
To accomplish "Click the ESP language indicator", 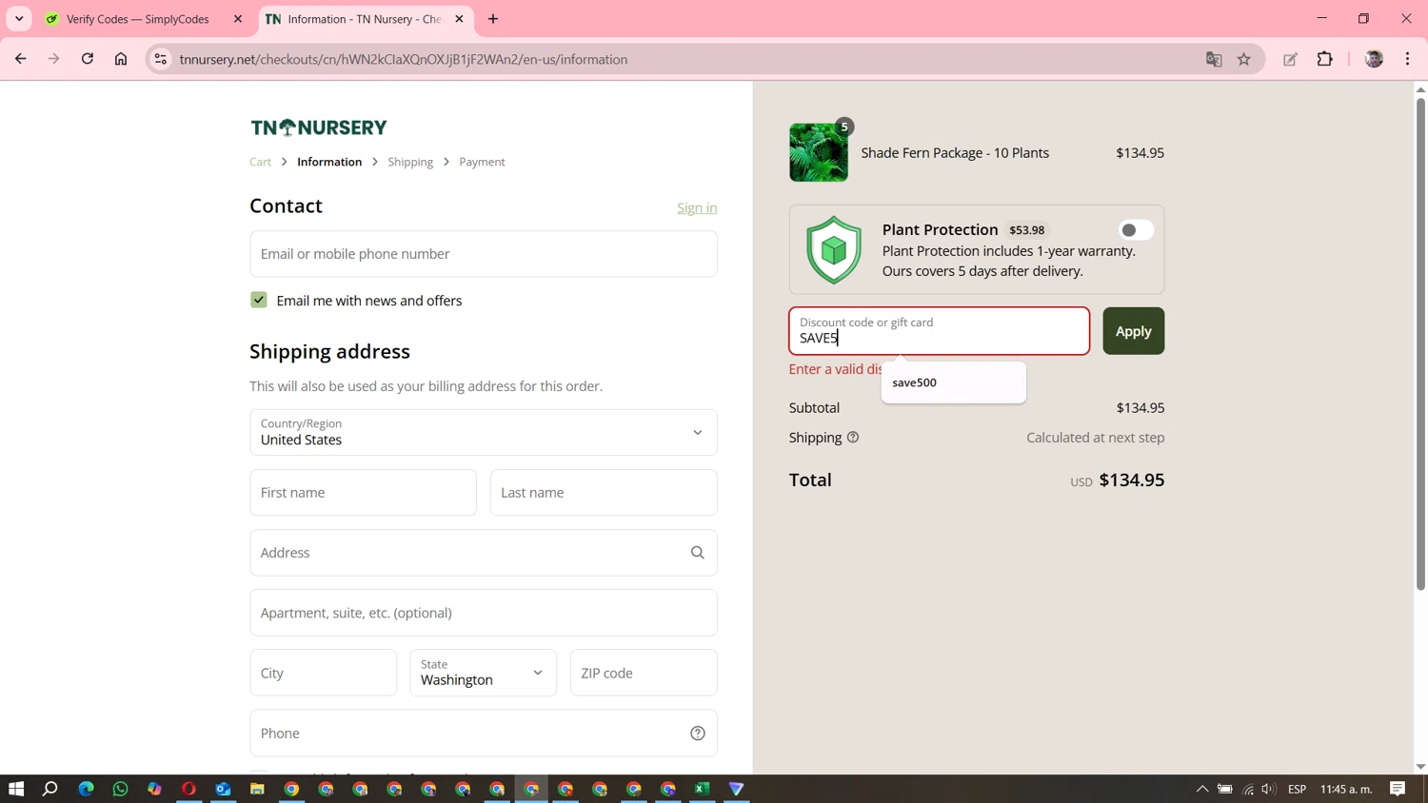I will (x=1297, y=789).
